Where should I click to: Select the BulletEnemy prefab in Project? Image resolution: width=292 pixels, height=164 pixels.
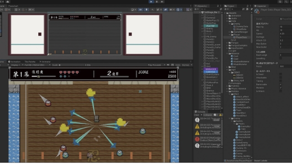tap(240, 143)
